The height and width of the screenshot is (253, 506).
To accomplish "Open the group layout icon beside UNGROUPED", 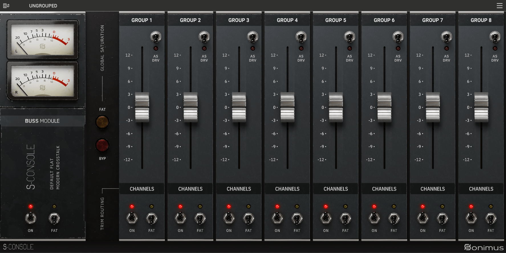I will coord(6,6).
